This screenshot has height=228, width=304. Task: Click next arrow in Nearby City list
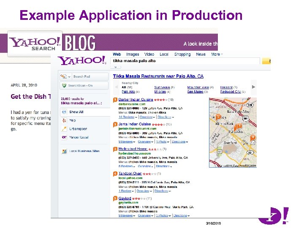[x=253, y=87]
